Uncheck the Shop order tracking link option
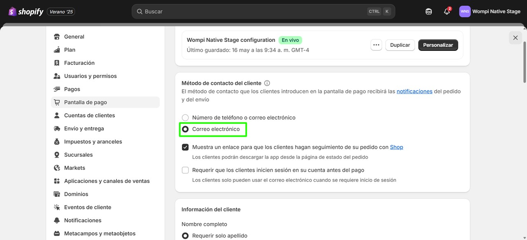Image resolution: width=527 pixels, height=240 pixels. [x=185, y=147]
